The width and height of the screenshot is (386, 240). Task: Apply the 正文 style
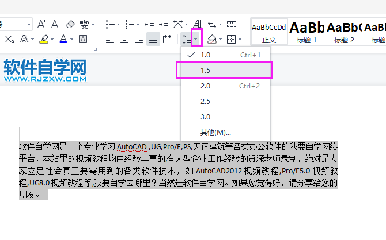269,32
